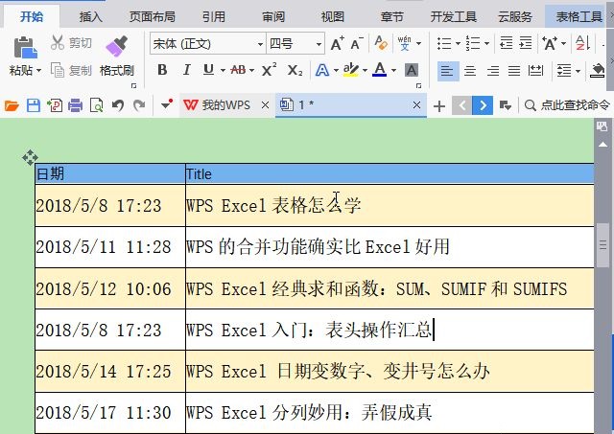
Task: Open the 引用 ribbon tab
Action: pos(213,16)
